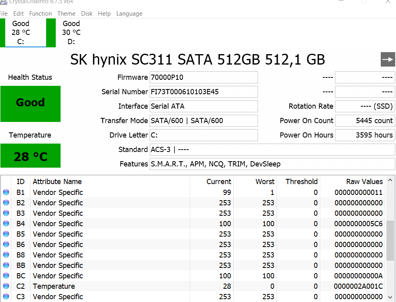Viewport: 396px width, 302px height.
Task: Click the Raw Values column header
Action: 353,182
